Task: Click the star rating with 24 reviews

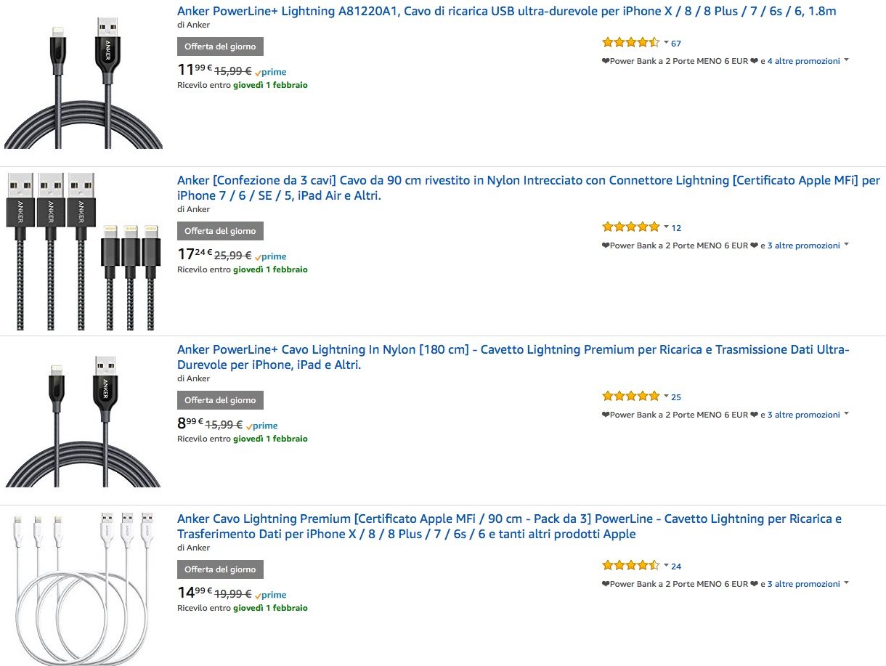Action: pyautogui.click(x=630, y=566)
